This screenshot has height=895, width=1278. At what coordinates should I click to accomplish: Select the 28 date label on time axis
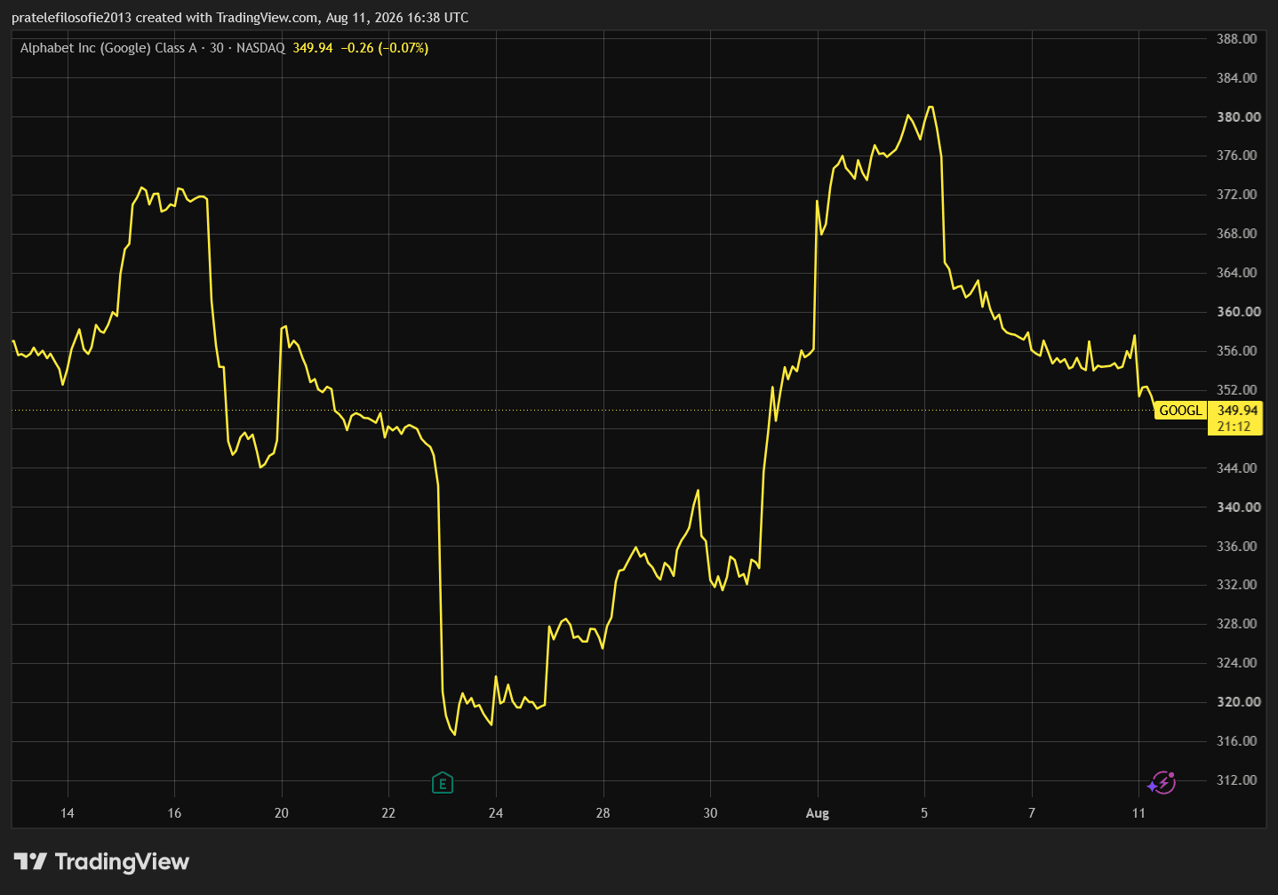click(x=603, y=813)
